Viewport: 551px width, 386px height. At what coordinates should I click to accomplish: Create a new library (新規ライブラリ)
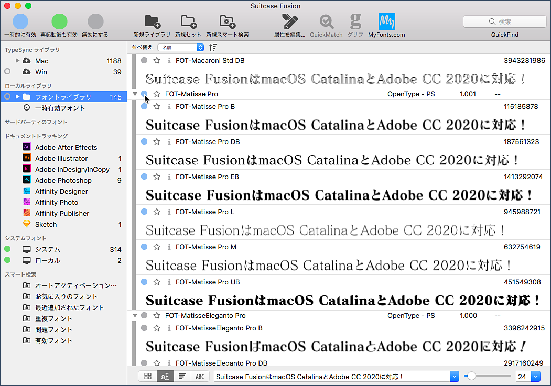[152, 21]
